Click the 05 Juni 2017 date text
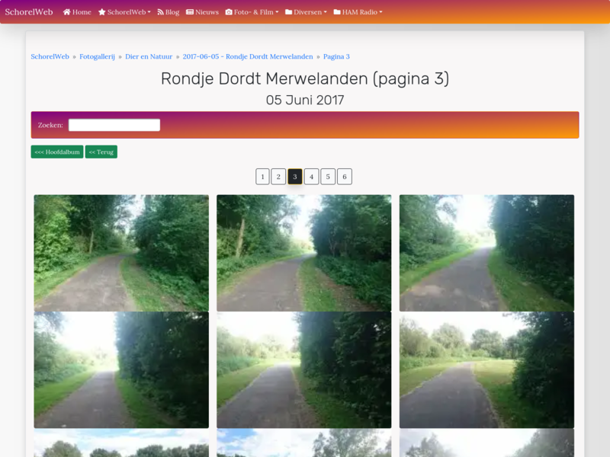The width and height of the screenshot is (610, 457). click(305, 101)
